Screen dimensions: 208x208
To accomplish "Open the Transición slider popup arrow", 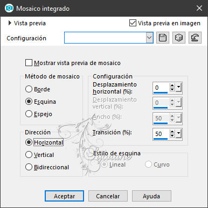I will tap(178, 133).
